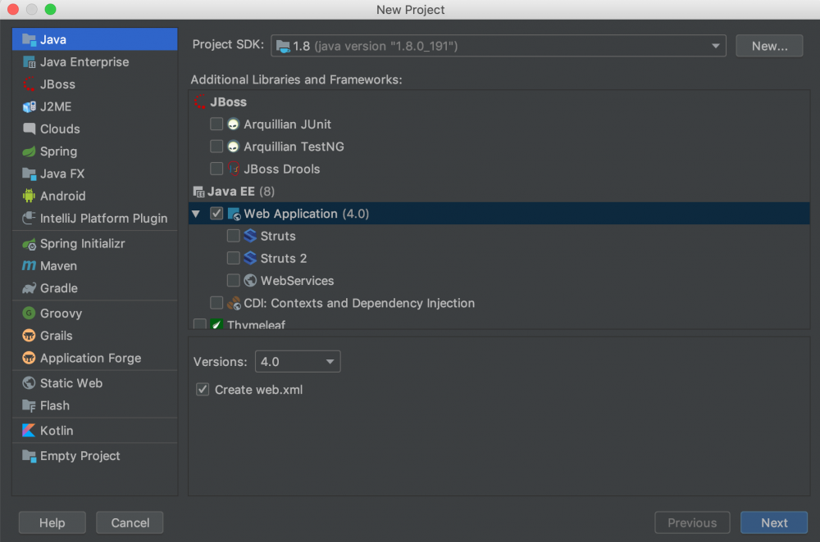820x542 pixels.
Task: Tick the first Struts checkbox
Action: tap(233, 236)
